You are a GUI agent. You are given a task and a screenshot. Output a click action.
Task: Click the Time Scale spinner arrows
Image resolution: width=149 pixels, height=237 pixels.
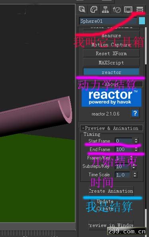(135, 175)
